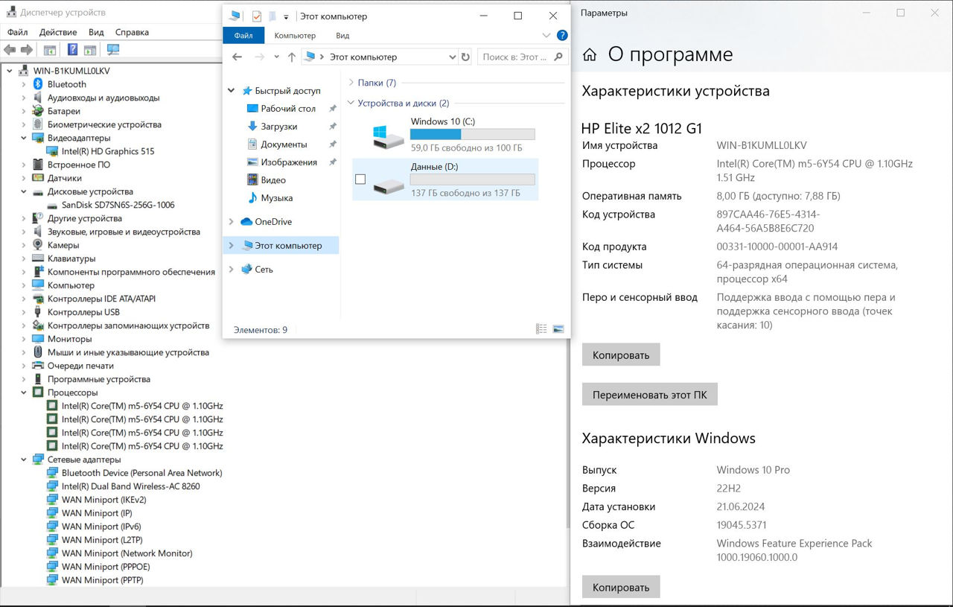This screenshot has width=953, height=607.
Task: Expand the Bluetooth device category
Action: [x=24, y=84]
